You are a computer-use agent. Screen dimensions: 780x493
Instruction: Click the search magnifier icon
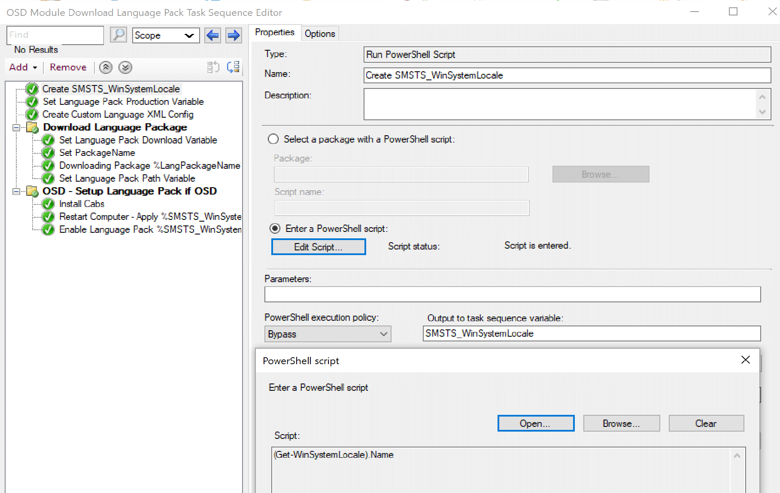(119, 35)
